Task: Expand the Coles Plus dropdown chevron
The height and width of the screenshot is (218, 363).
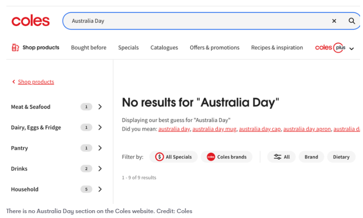Action: click(352, 49)
